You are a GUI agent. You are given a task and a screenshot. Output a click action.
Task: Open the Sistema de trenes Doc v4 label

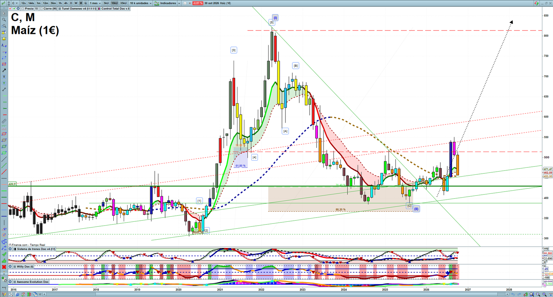click(36, 249)
